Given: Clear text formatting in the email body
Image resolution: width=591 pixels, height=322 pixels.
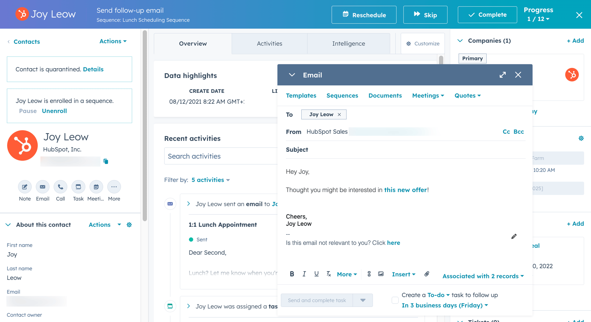Looking at the screenshot, I should click(x=329, y=274).
